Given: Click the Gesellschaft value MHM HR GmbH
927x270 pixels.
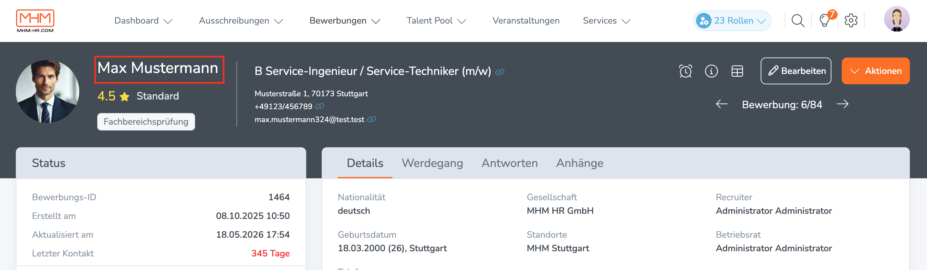Looking at the screenshot, I should point(560,211).
